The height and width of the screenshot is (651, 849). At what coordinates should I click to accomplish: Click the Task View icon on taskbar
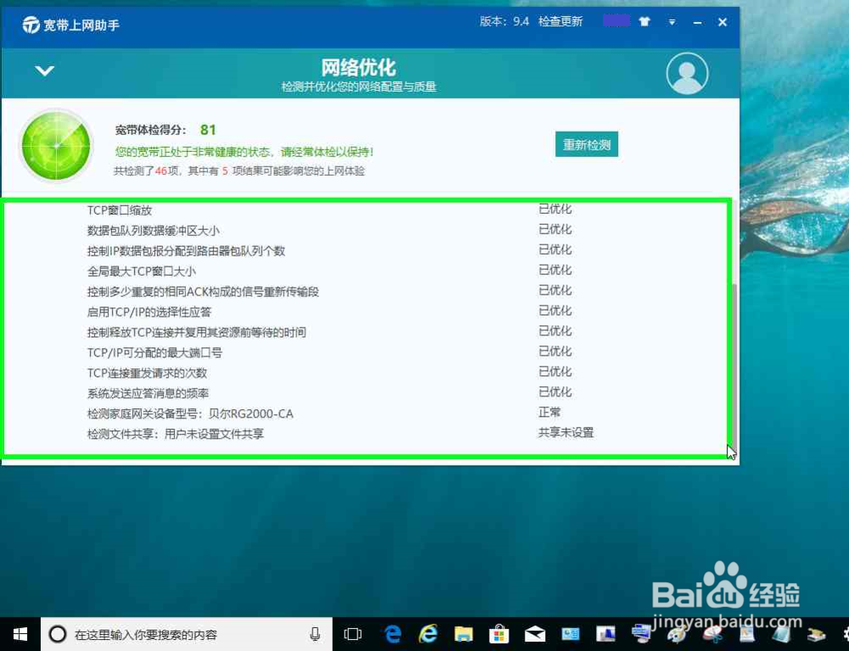(352, 634)
